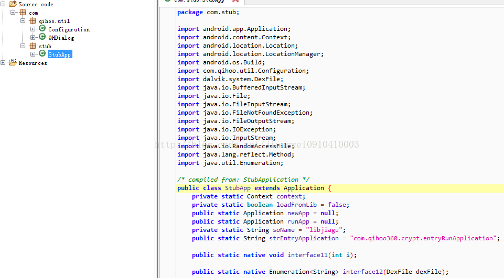This screenshot has width=504, height=278.
Task: Open the QHDialog class
Action: tap(61, 38)
